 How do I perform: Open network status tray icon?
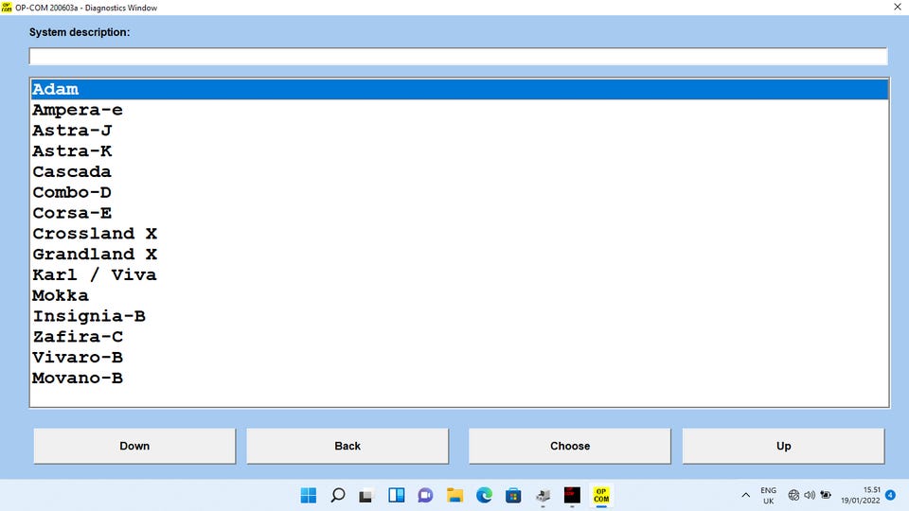[793, 495]
